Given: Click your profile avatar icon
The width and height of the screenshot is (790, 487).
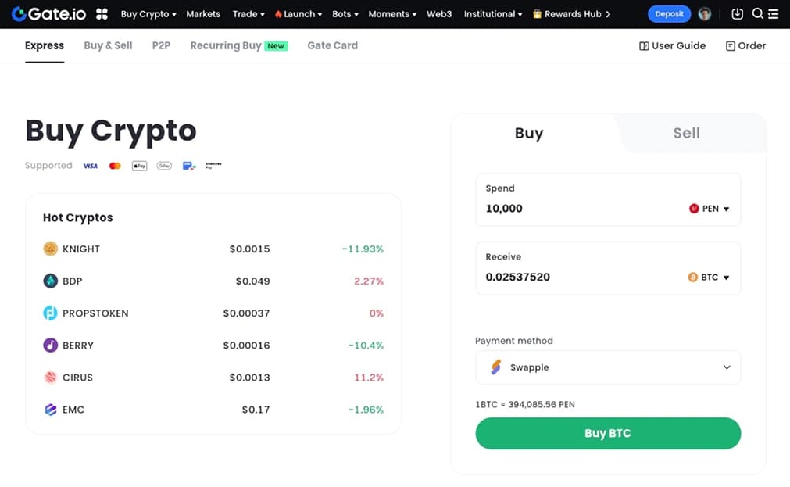Looking at the screenshot, I should [x=704, y=13].
